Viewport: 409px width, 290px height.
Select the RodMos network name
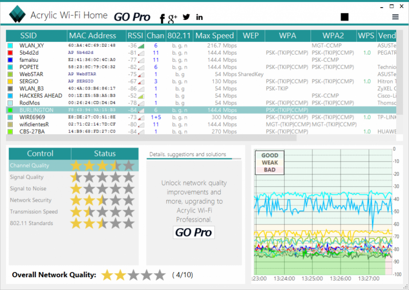[x=30, y=103]
